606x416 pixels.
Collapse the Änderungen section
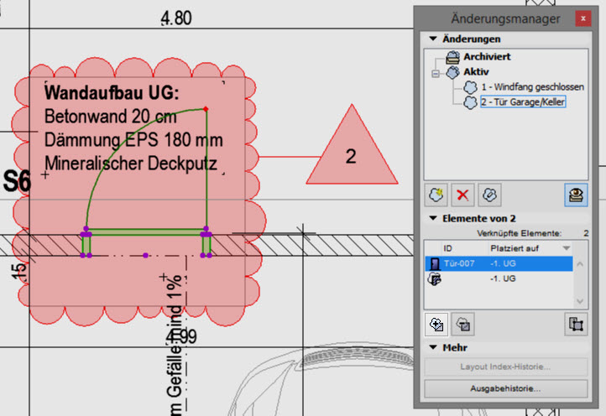click(x=433, y=39)
